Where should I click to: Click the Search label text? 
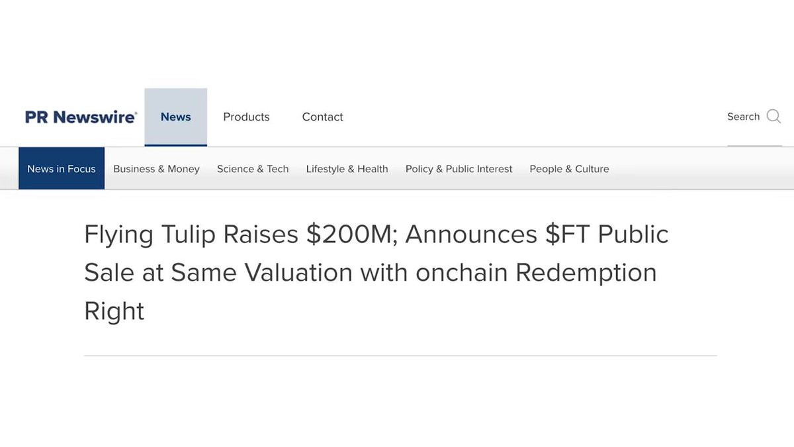pyautogui.click(x=743, y=117)
